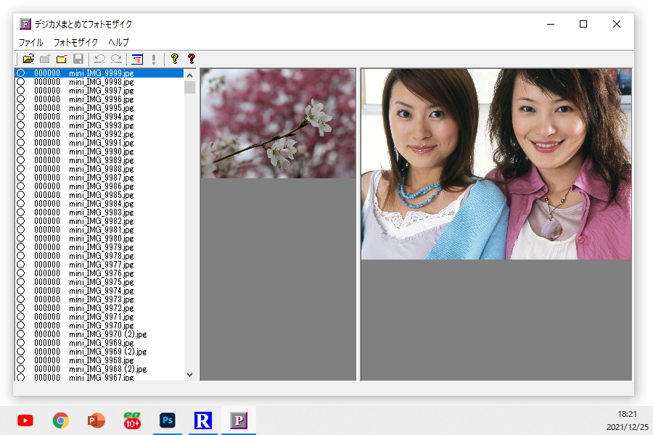Screen dimensions: 653x435
Task: Select row mini_IMG_9983.jpg
Action: pyautogui.click(x=99, y=212)
